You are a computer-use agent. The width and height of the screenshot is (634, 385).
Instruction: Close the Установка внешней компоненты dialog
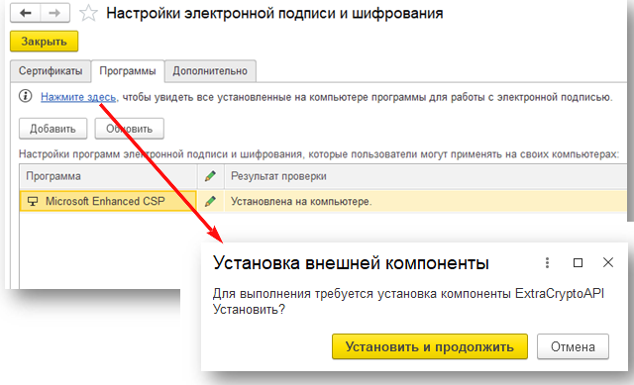(608, 262)
